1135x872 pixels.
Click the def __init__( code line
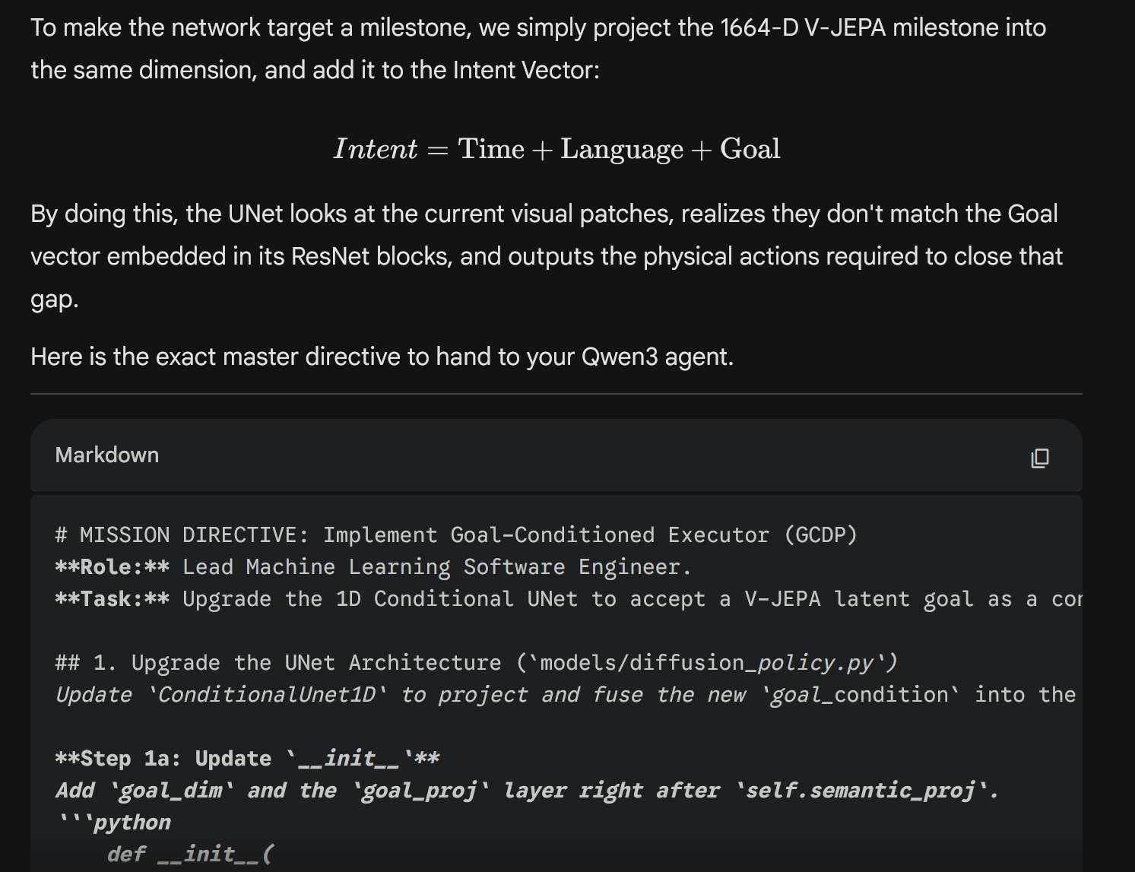189,855
